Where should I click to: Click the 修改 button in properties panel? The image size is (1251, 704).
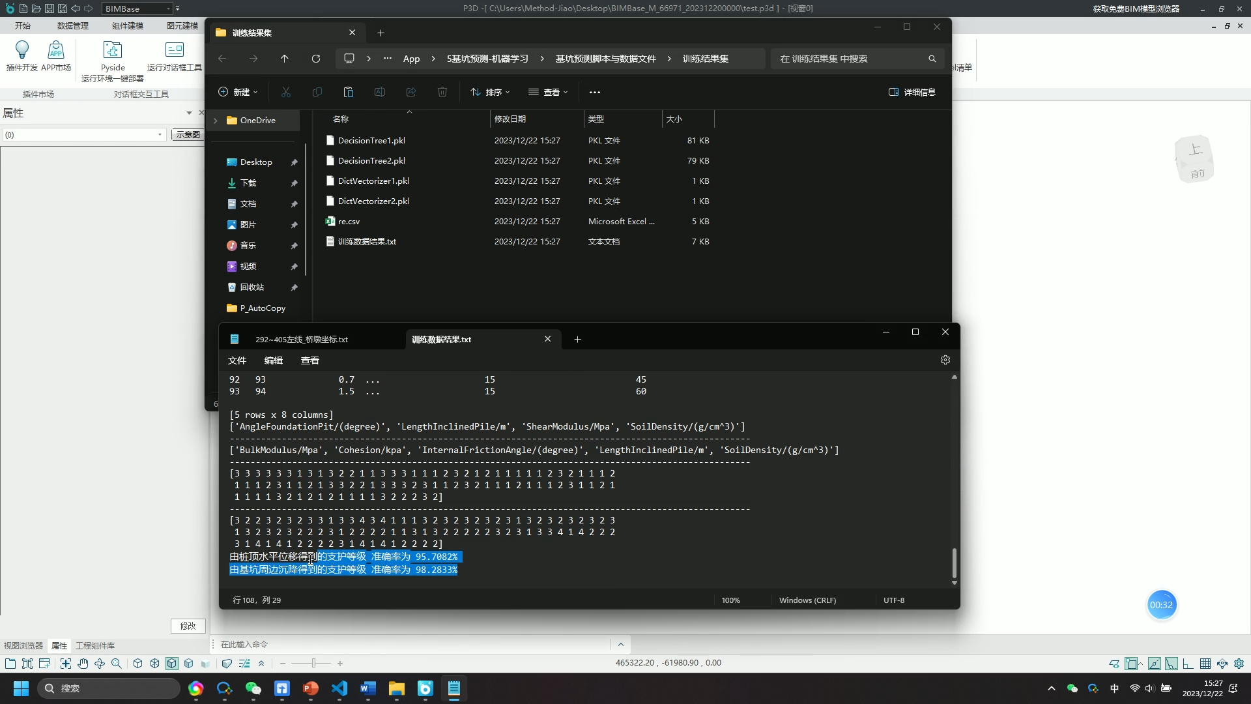point(188,626)
